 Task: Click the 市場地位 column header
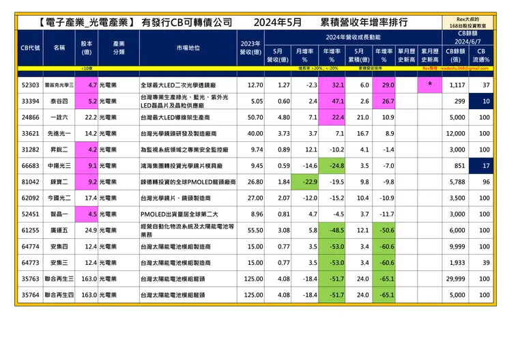[x=188, y=48]
